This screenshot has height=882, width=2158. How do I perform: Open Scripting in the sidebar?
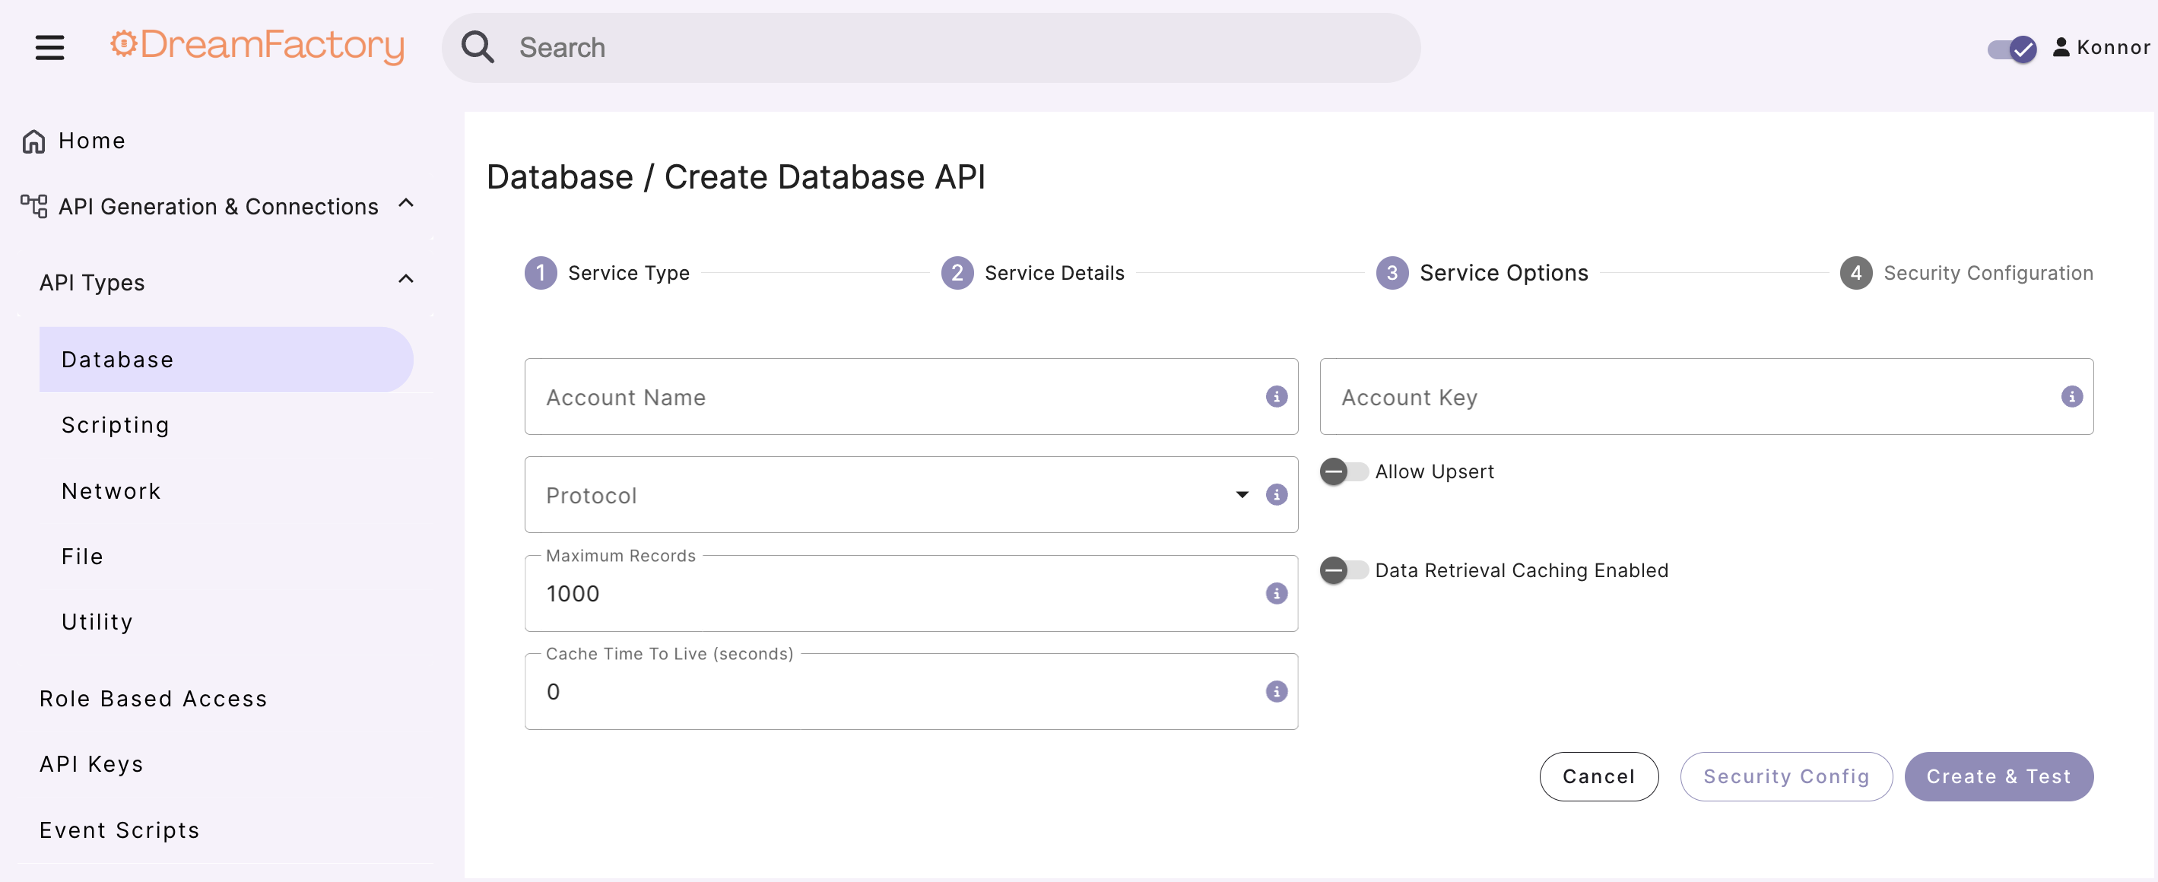click(116, 425)
